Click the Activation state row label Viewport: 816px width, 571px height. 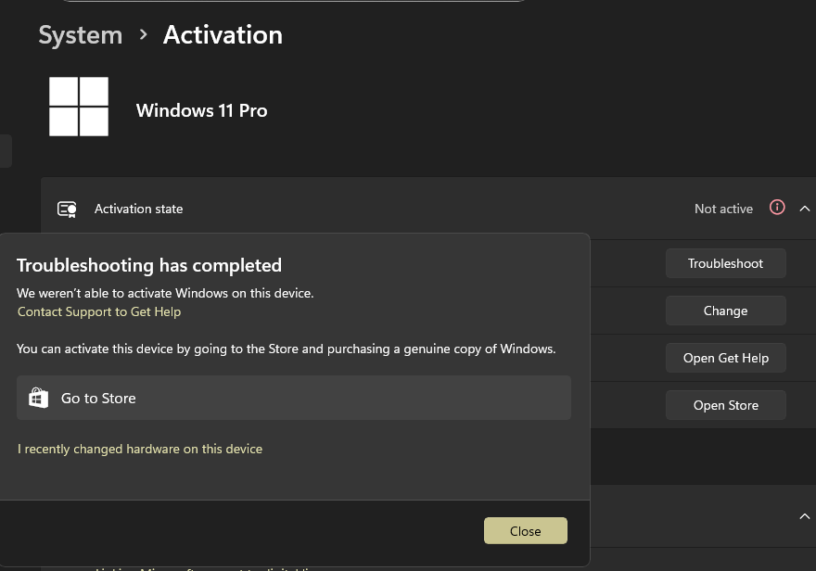[138, 209]
